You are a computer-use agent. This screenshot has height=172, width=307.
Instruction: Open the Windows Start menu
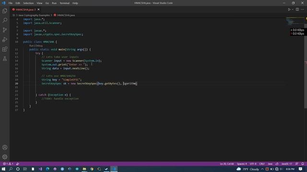tap(3, 169)
